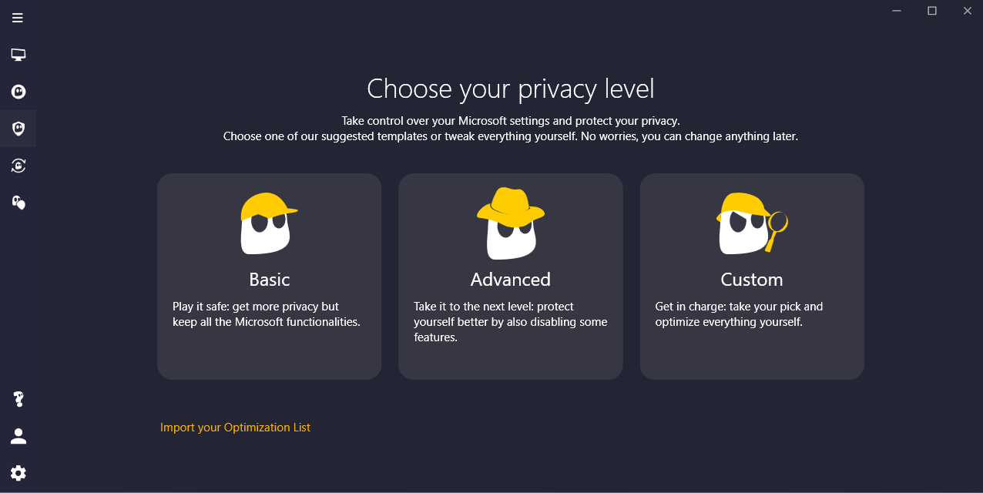
Task: Open the ghost with refresh arrows icon
Action: coord(18,166)
